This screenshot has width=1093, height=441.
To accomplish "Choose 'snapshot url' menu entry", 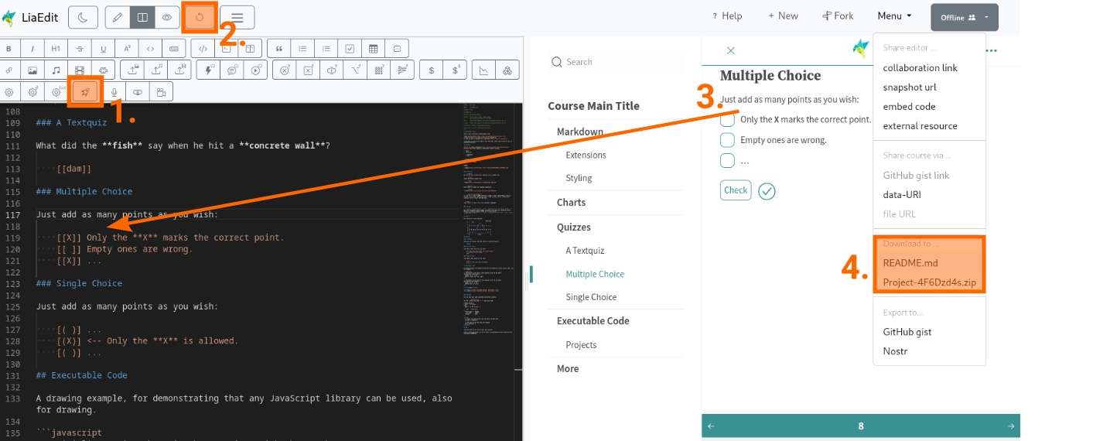I will coord(910,87).
